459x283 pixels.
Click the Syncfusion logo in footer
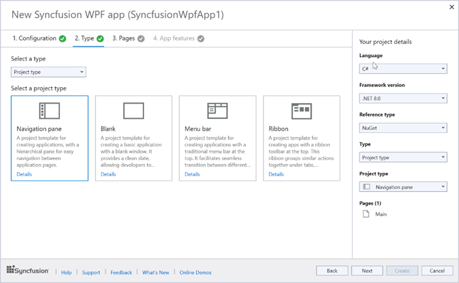(x=29, y=272)
